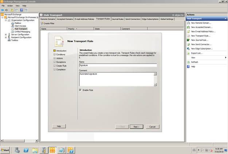Collapse Microsoft Exchange On-Premises node

tap(2, 17)
